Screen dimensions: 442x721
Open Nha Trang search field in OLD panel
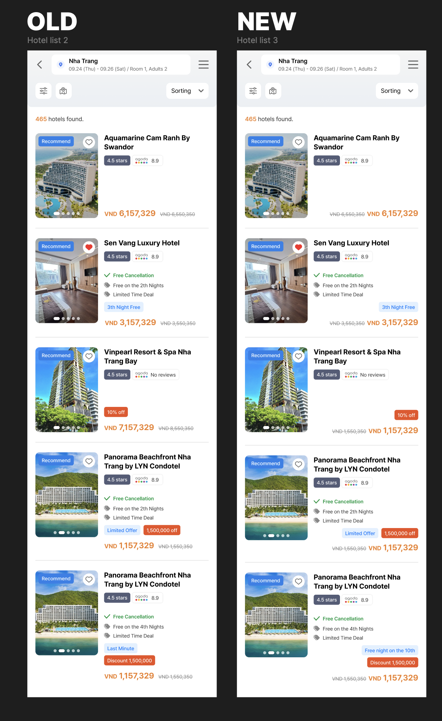click(121, 65)
